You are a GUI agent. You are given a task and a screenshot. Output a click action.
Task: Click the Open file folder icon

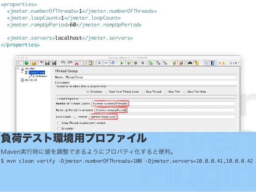pos(34,63)
